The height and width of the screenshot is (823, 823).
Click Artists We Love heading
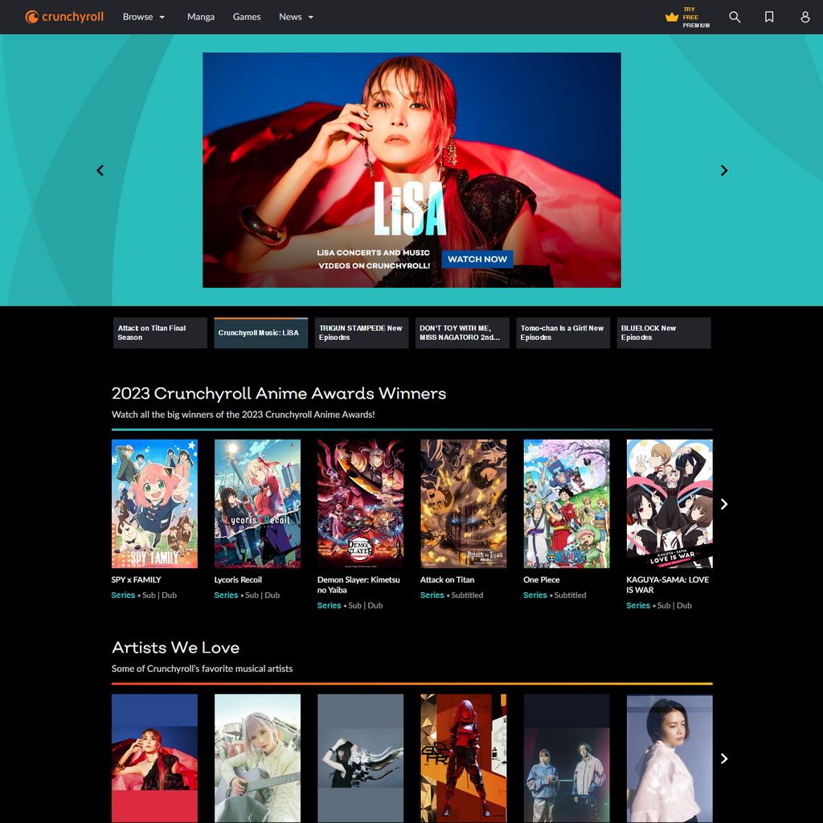175,647
